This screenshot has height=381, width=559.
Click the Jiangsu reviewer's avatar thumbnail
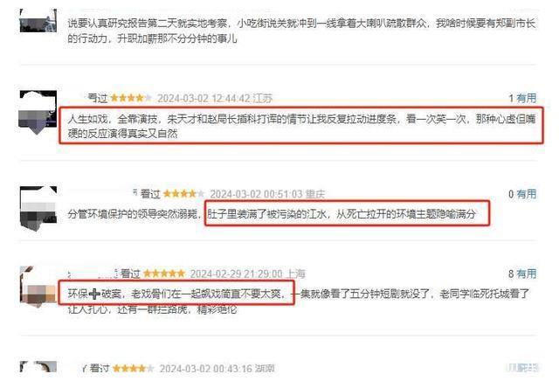(x=38, y=113)
